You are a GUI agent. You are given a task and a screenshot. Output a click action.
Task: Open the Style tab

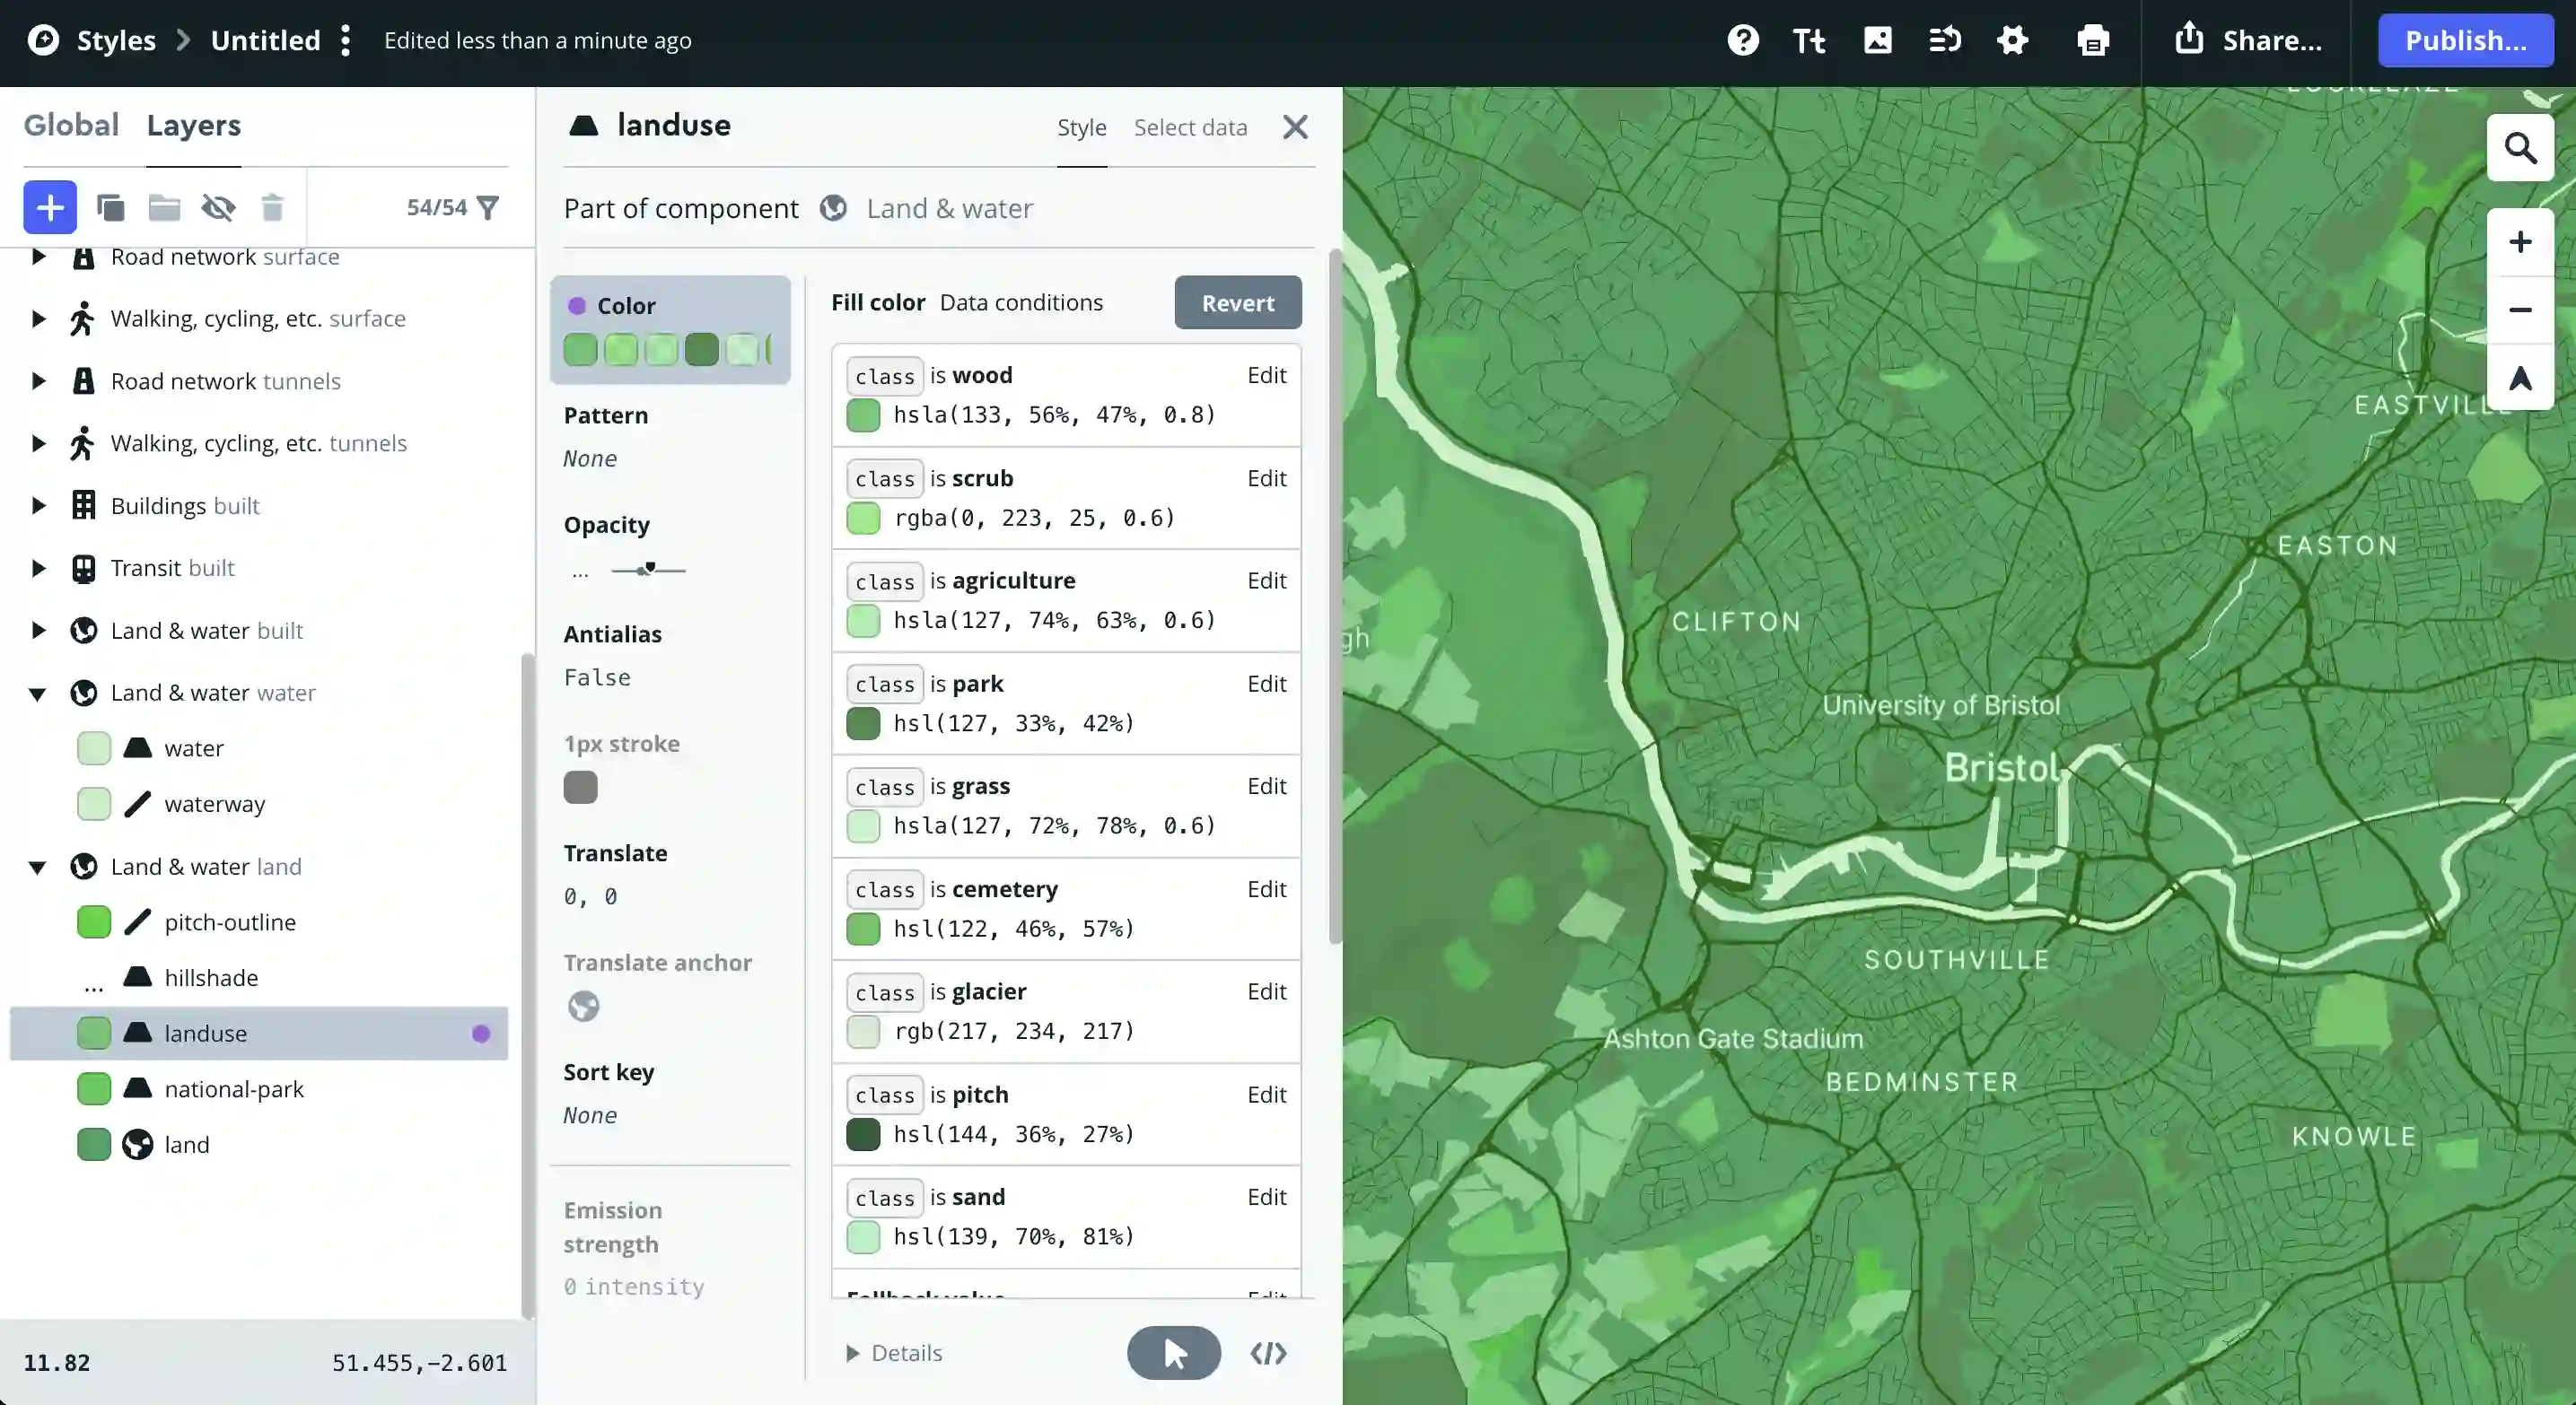(x=1082, y=128)
